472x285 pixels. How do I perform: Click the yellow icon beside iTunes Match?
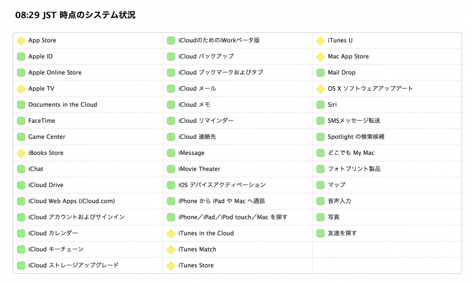[171, 250]
